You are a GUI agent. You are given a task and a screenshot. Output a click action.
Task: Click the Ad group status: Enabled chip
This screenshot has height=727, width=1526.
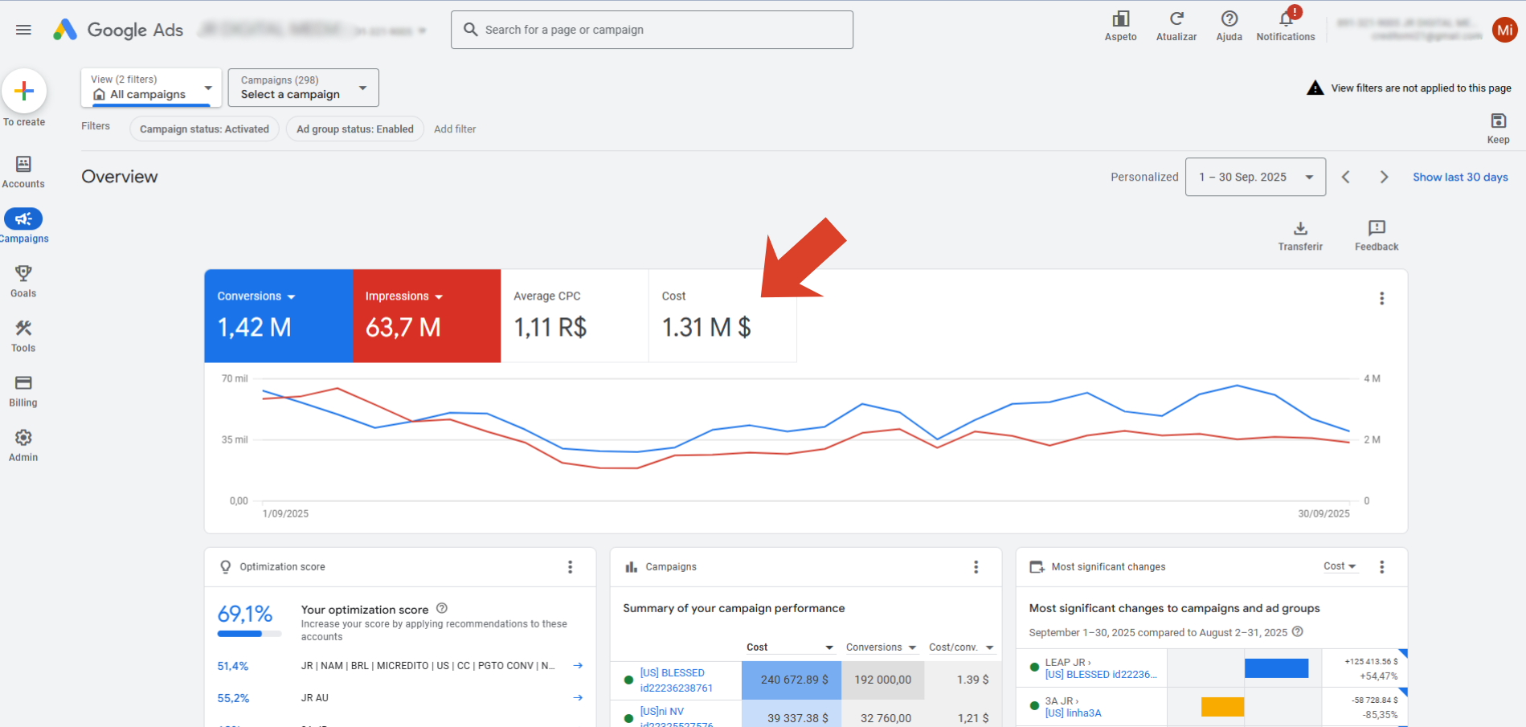[x=355, y=129]
